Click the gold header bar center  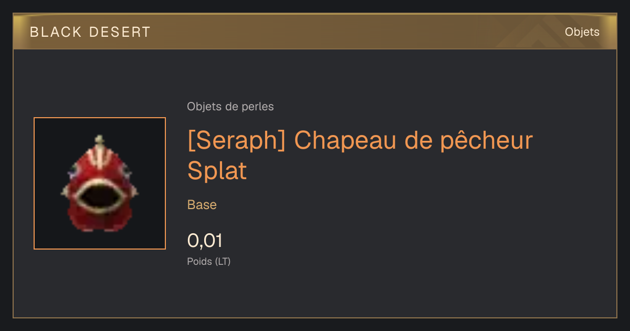pyautogui.click(x=315, y=32)
